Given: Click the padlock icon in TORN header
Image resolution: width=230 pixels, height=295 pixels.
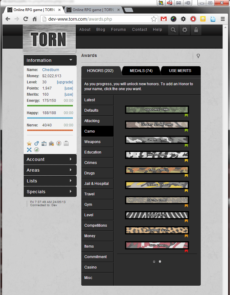Looking at the screenshot, I should pos(196,30).
